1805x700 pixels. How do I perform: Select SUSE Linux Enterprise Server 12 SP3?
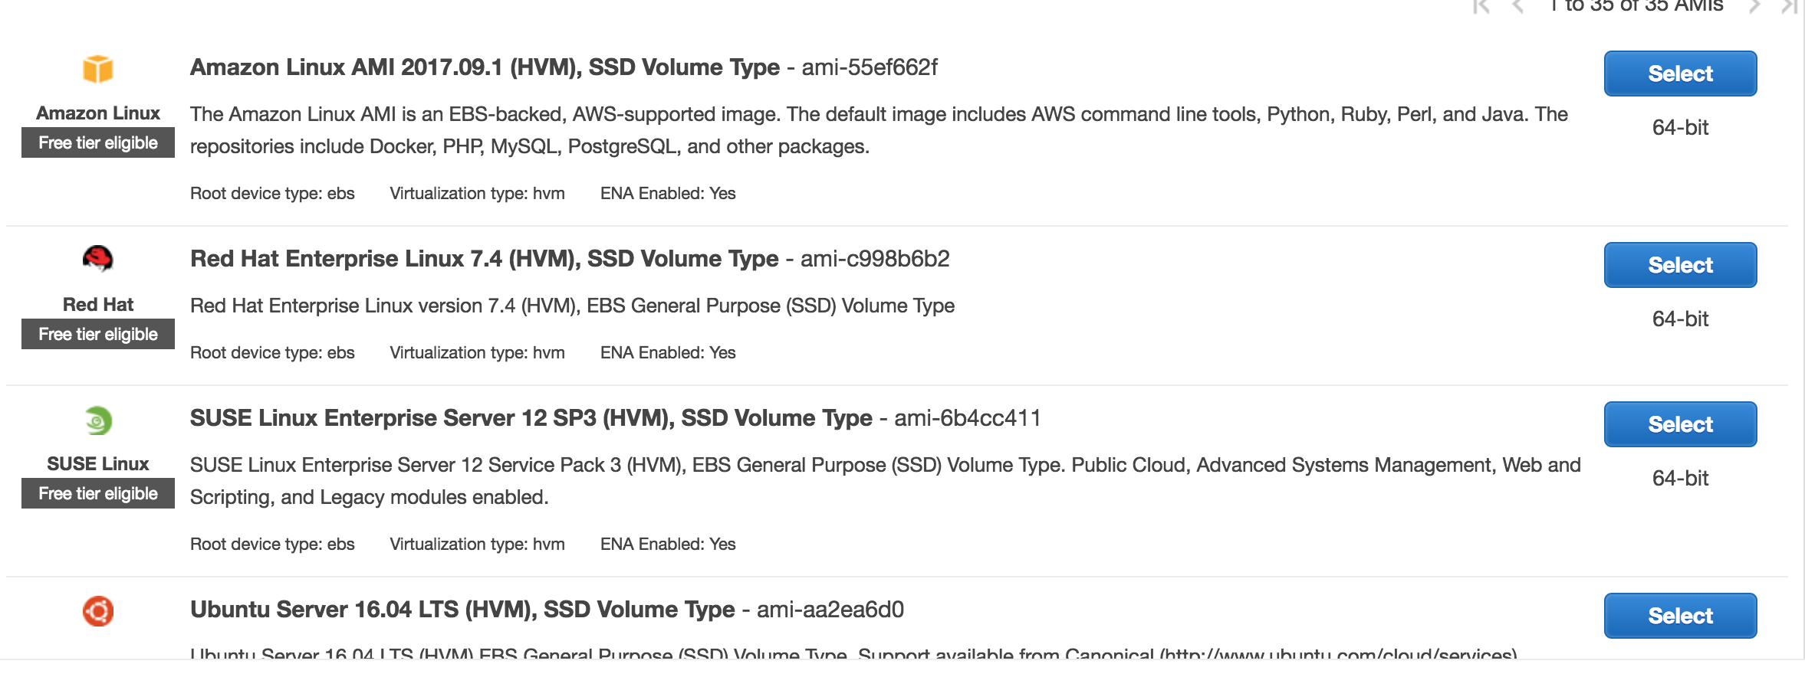(1680, 424)
